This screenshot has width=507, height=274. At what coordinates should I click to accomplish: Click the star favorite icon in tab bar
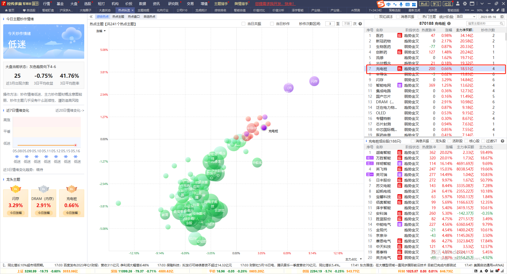point(492,10)
